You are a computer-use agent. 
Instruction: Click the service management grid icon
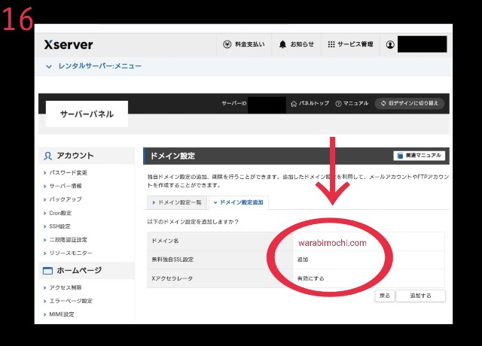(331, 44)
